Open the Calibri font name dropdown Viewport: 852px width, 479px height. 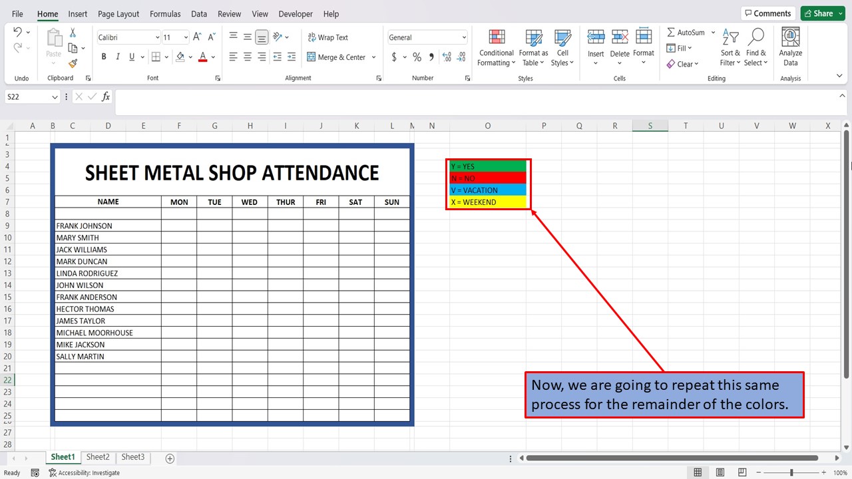(x=157, y=38)
